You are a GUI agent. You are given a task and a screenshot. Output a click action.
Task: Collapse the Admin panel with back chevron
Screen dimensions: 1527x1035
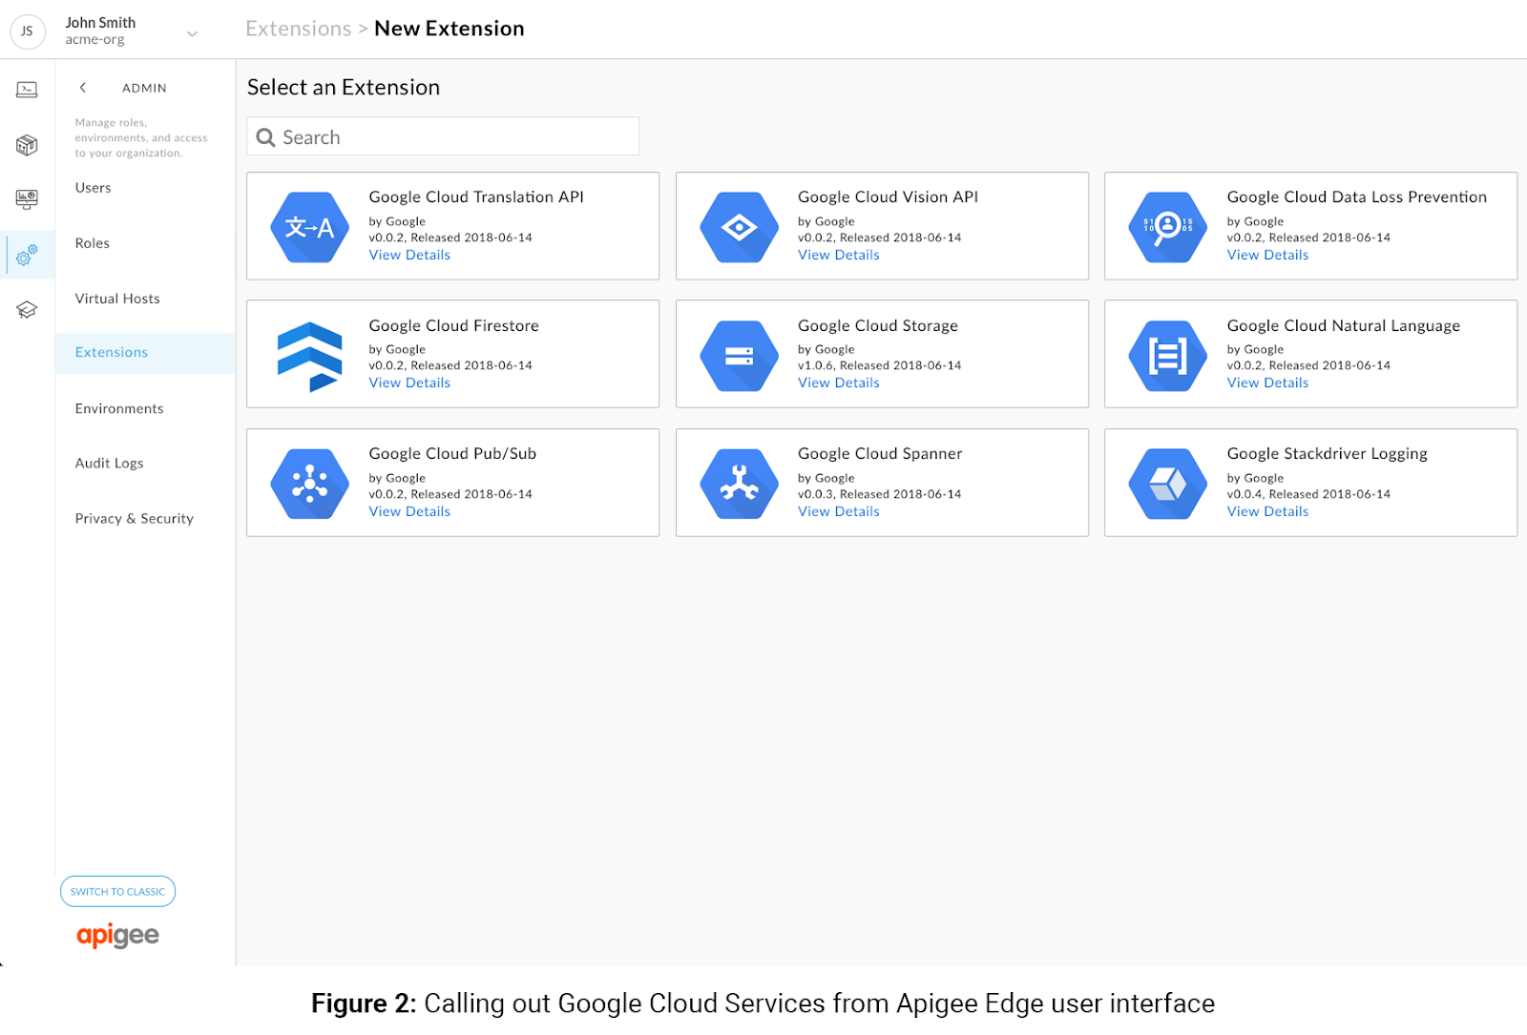tap(83, 87)
